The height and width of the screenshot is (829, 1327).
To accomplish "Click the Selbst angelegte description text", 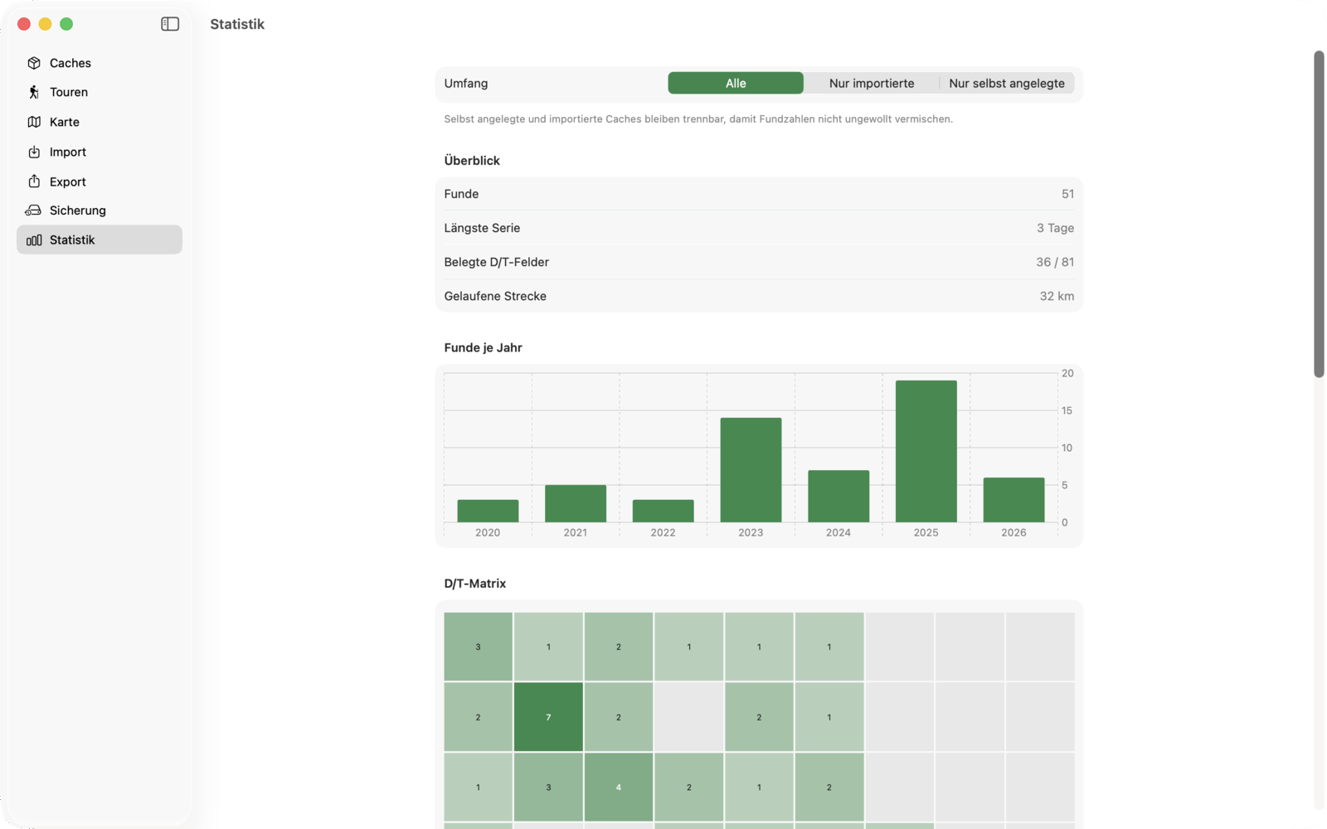I will [698, 119].
